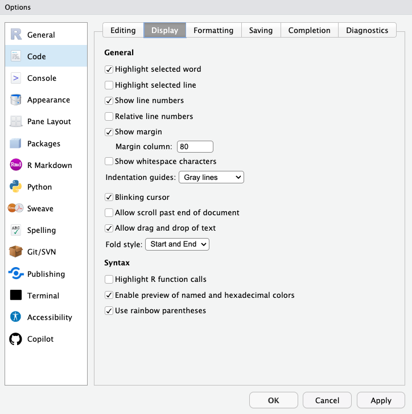Click the R Markdown Rmd icon
Image resolution: width=412 pixels, height=414 pixels.
click(x=16, y=165)
